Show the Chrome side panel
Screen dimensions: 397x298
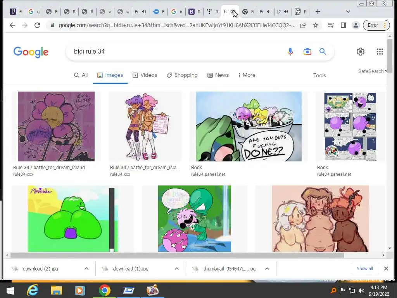point(343,25)
